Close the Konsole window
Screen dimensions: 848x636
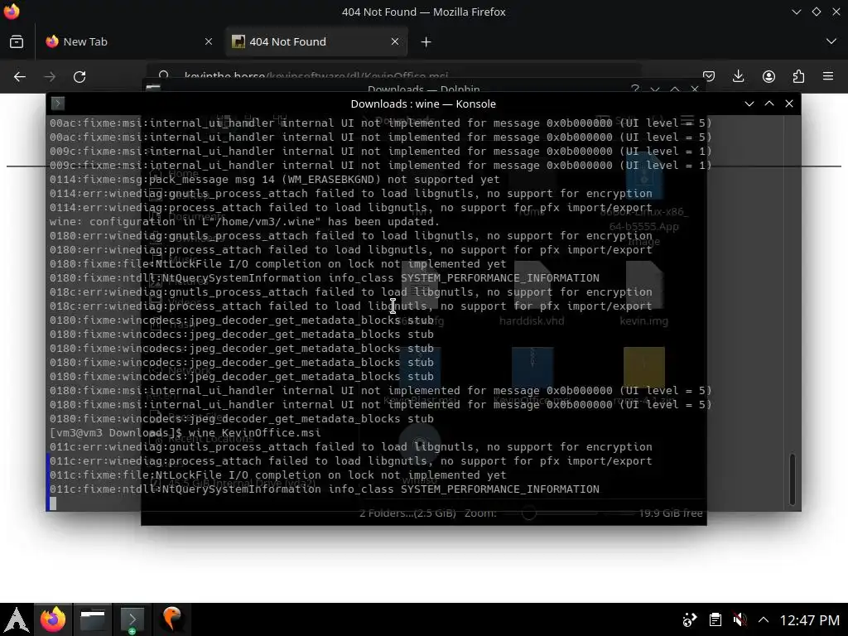coord(789,104)
